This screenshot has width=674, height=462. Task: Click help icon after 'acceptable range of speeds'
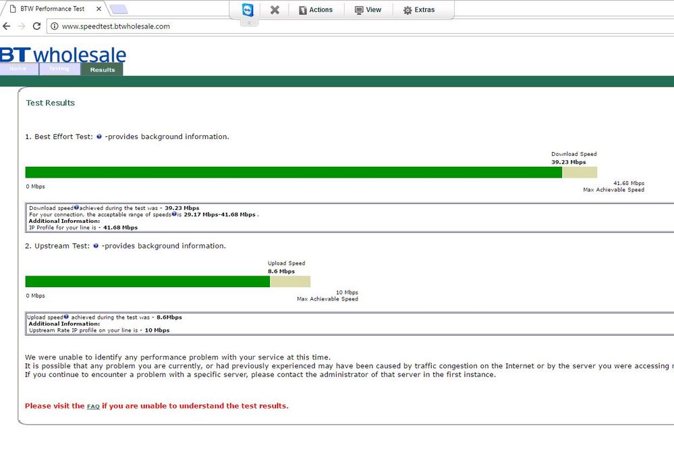click(x=173, y=214)
